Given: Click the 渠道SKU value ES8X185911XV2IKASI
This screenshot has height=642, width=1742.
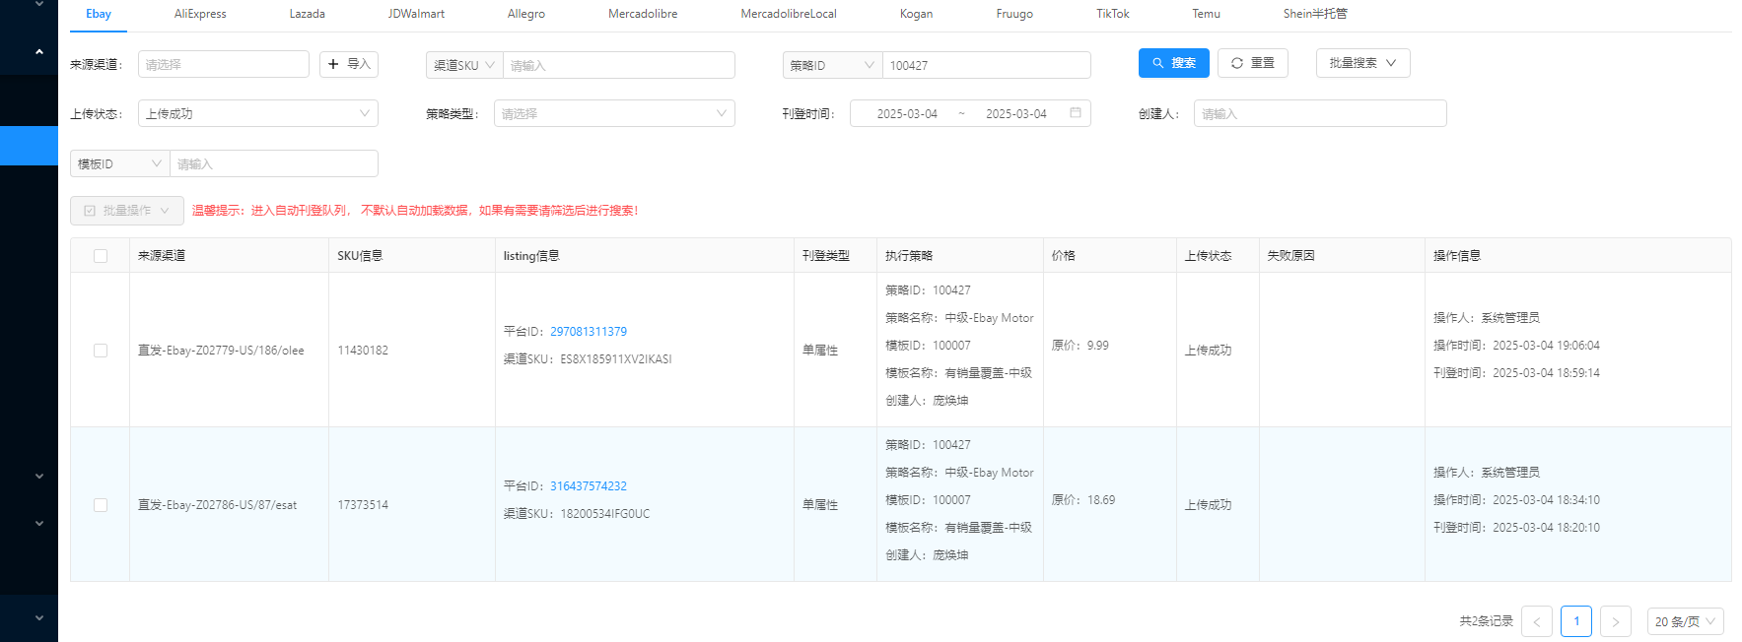Looking at the screenshot, I should pos(616,359).
